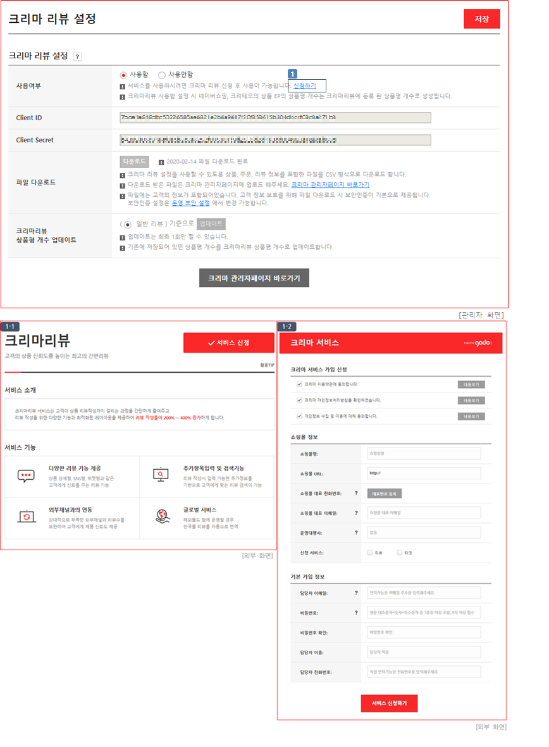Click the 신청하기 link

click(x=305, y=85)
